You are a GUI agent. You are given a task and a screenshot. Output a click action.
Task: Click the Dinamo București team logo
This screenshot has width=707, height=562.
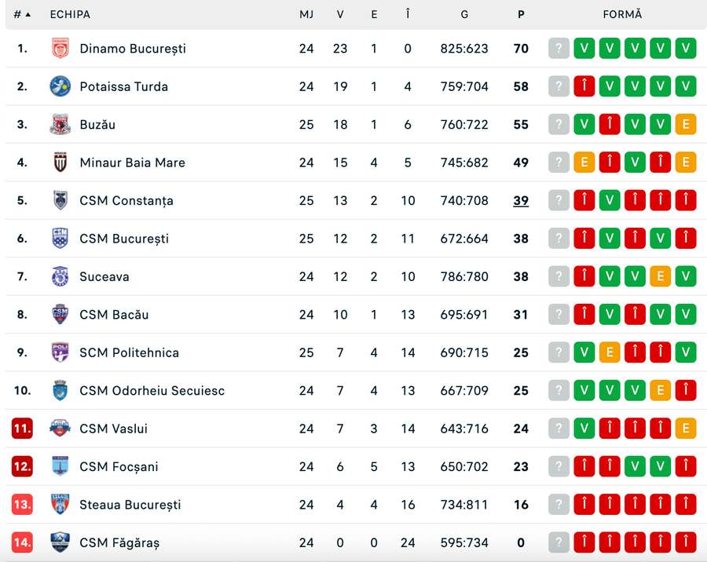tap(60, 48)
